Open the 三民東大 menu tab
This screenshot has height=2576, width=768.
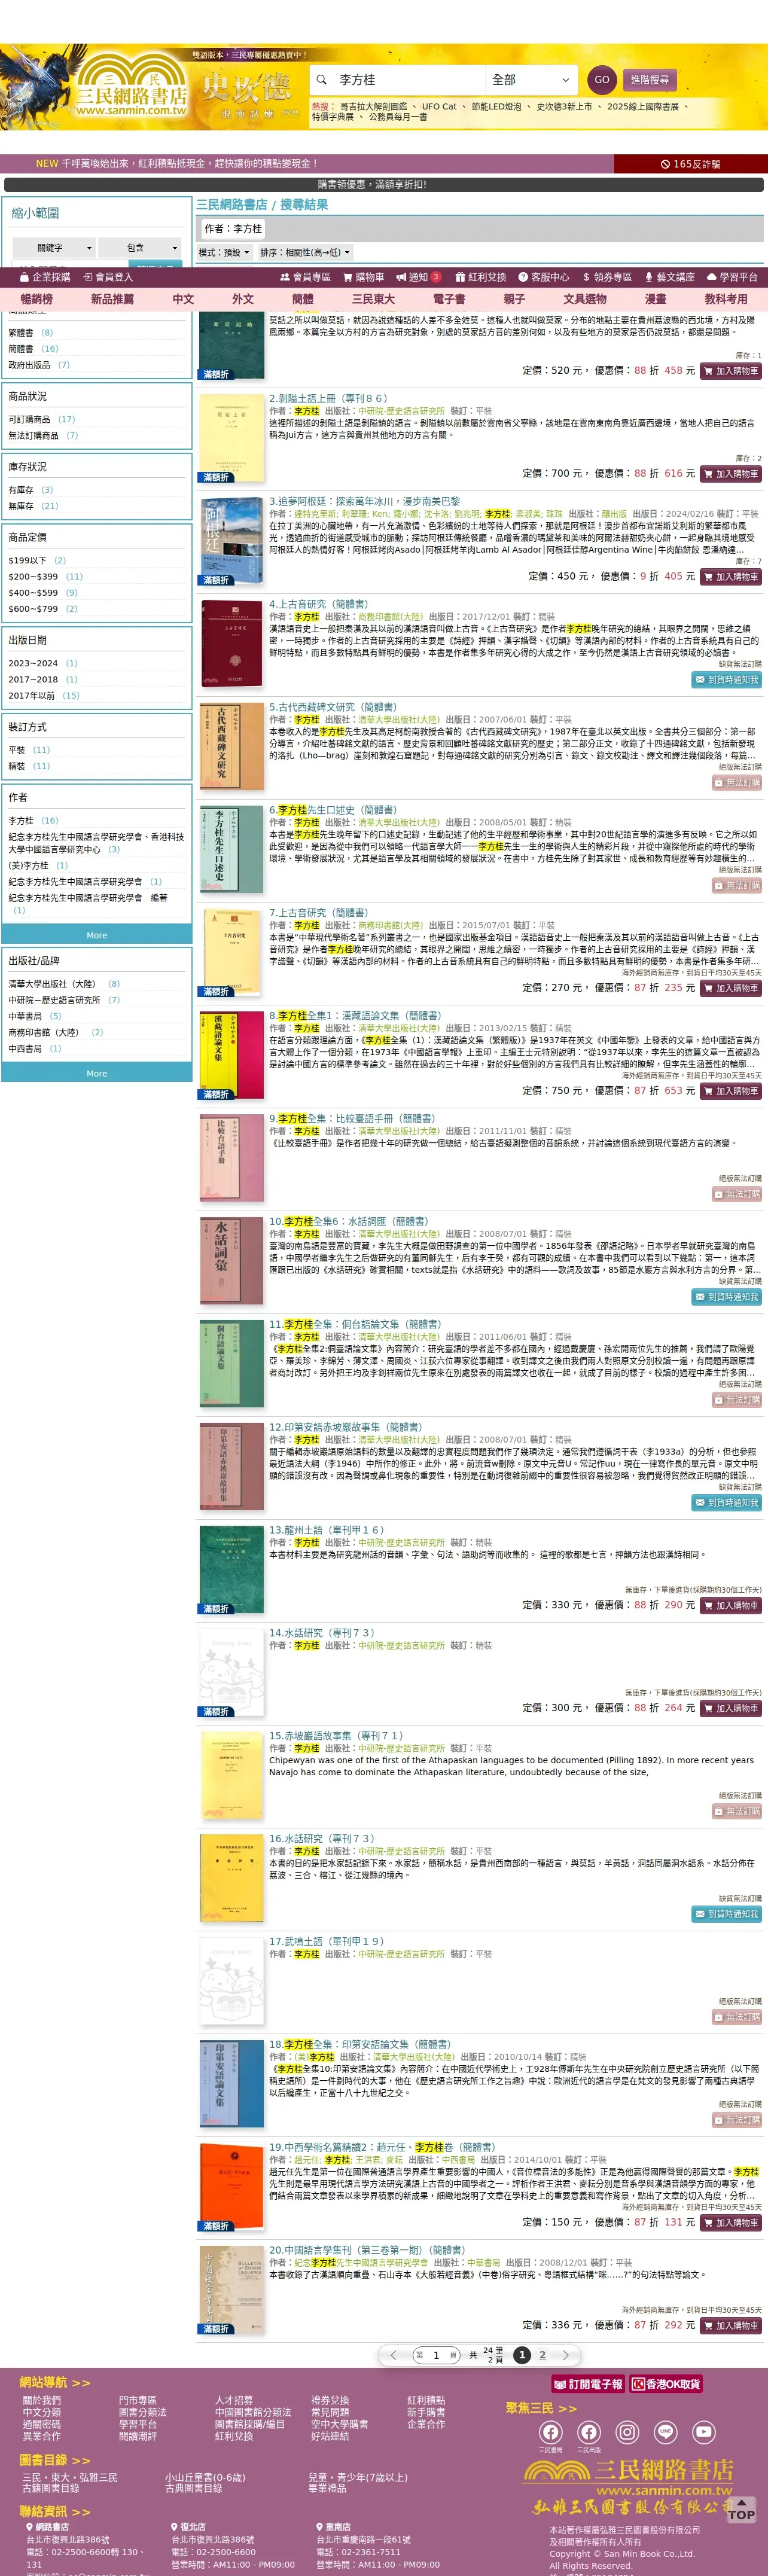(373, 299)
